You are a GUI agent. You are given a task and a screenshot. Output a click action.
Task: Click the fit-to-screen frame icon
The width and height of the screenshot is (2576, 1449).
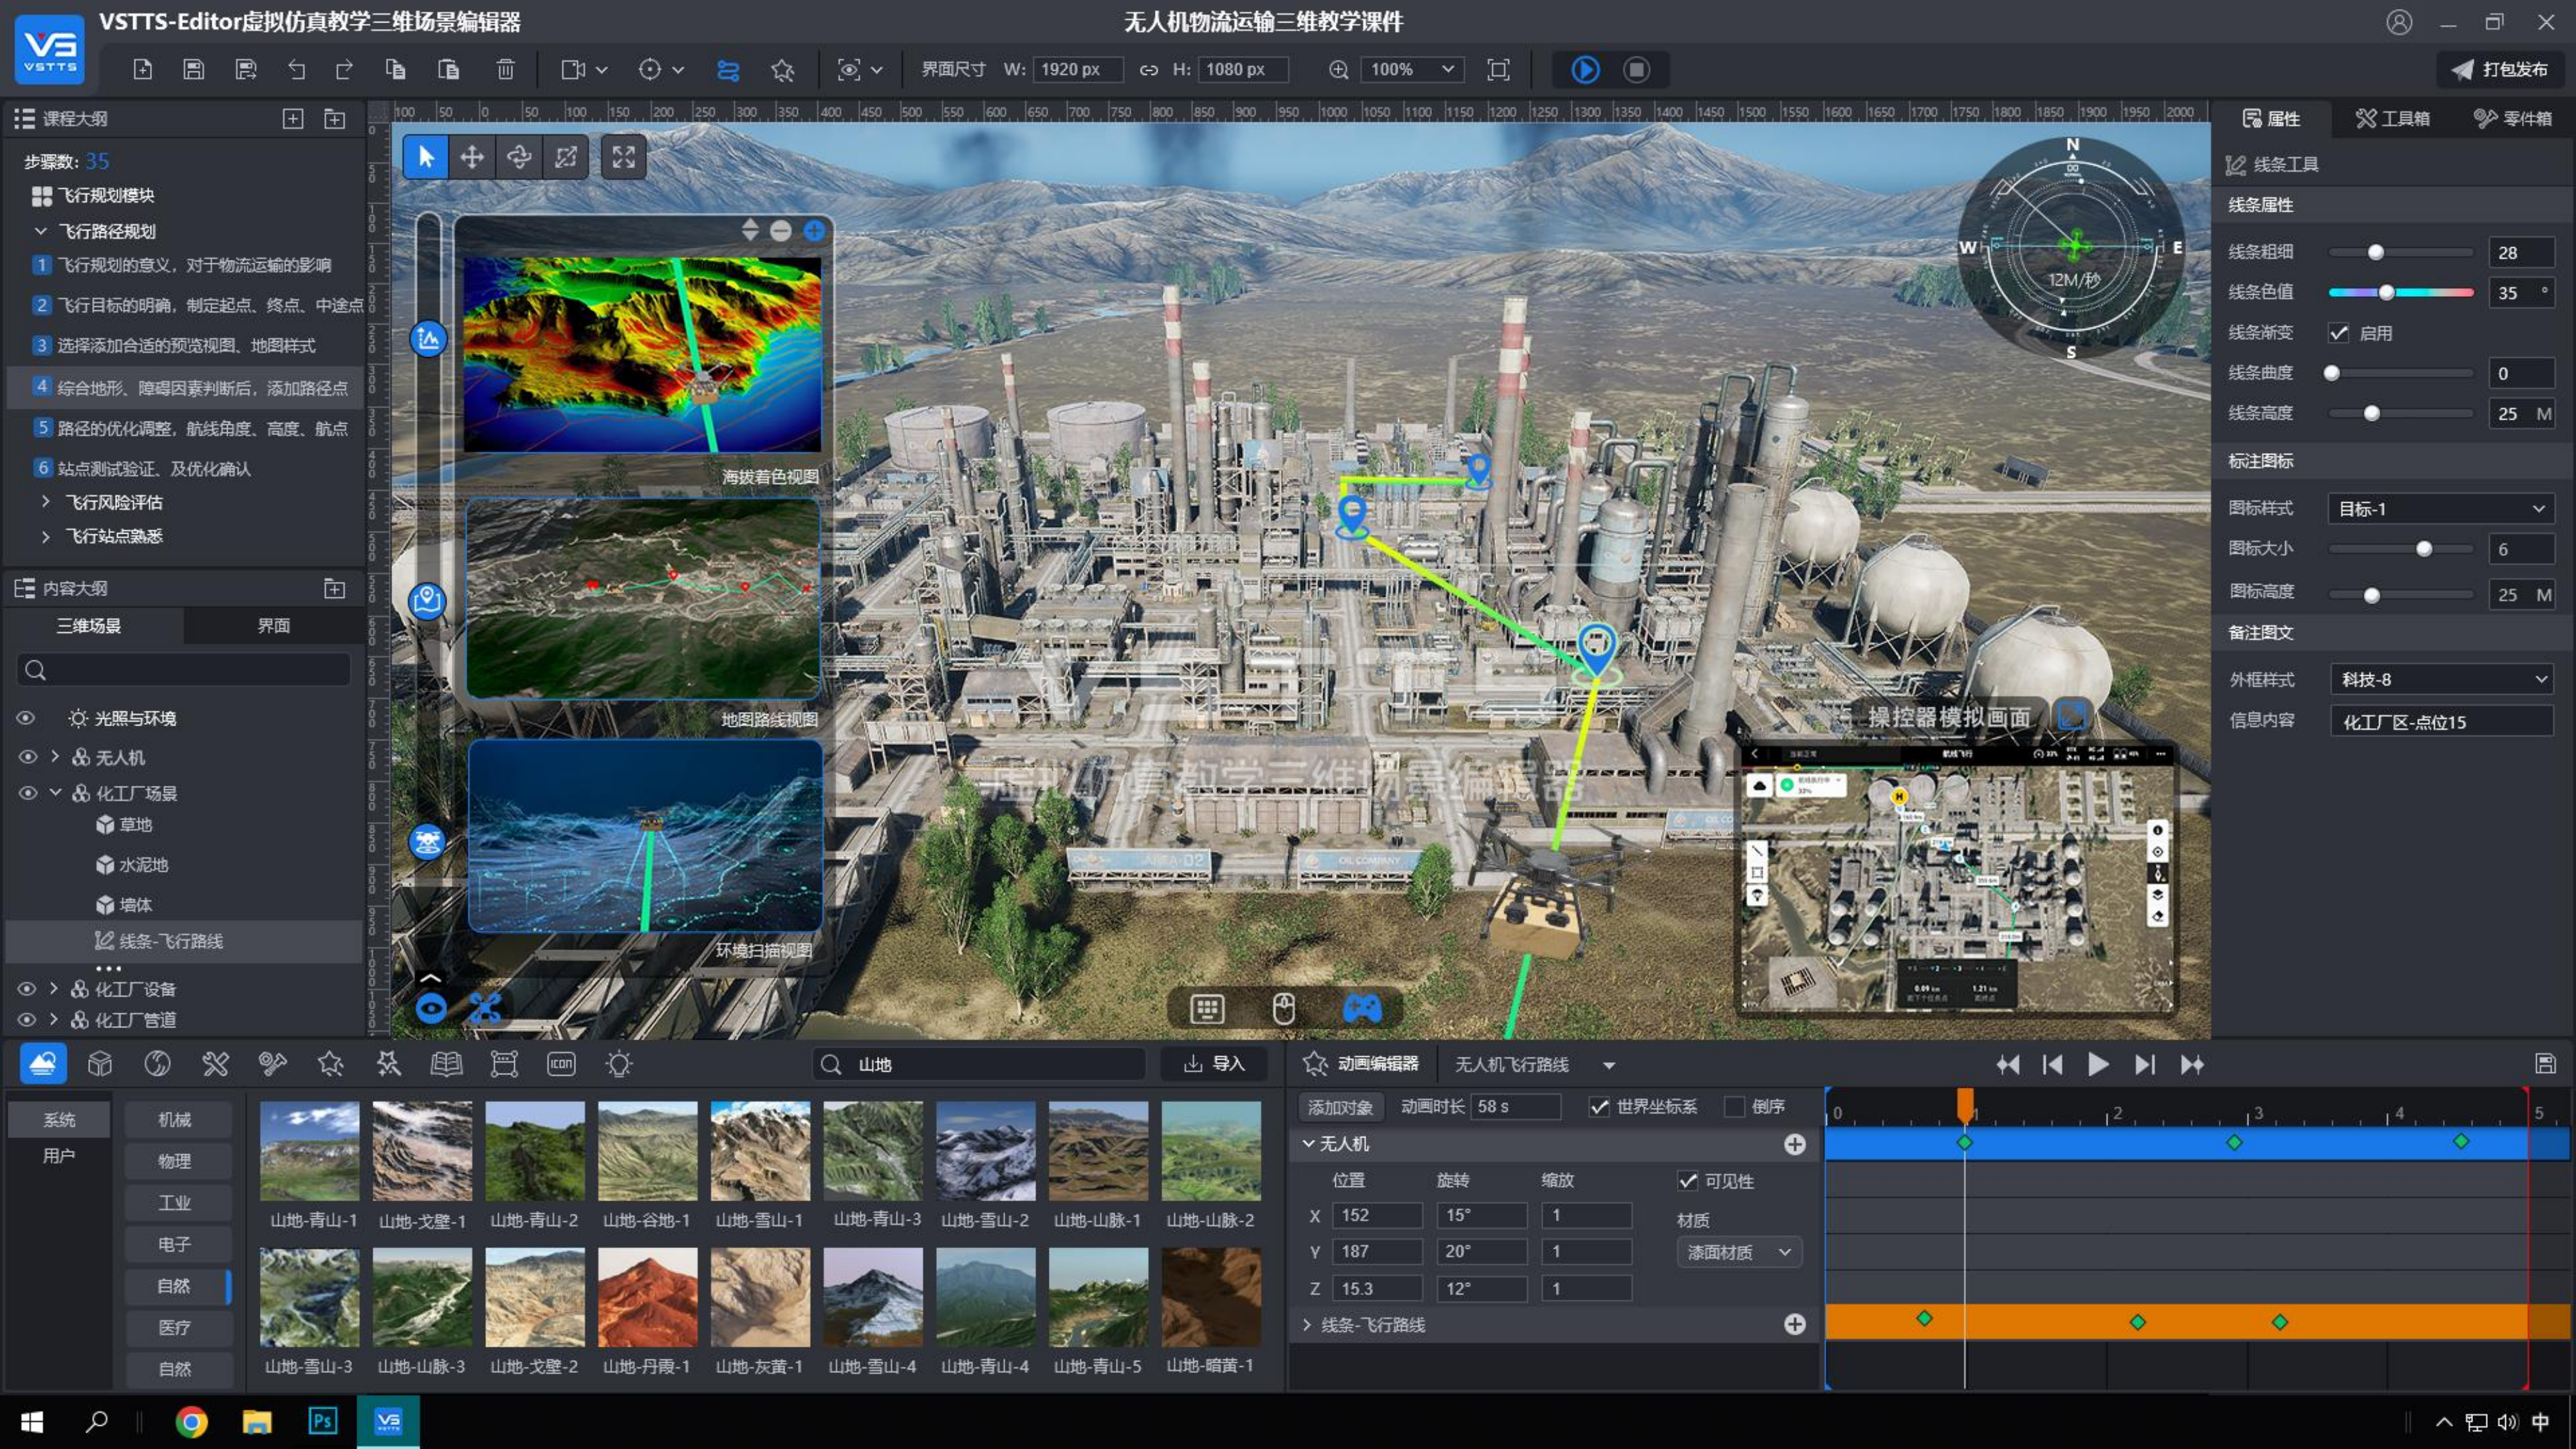pyautogui.click(x=1498, y=69)
